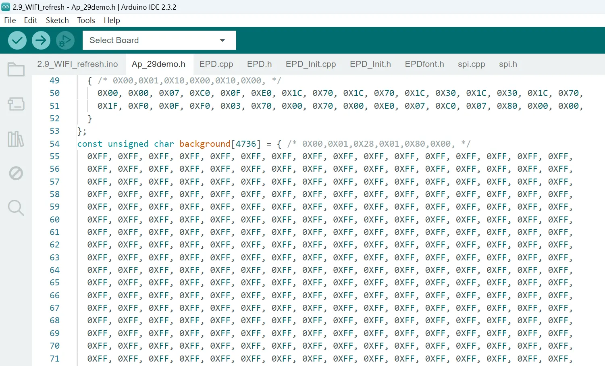Open the Help menu
Viewport: 605px width, 366px height.
click(x=112, y=20)
